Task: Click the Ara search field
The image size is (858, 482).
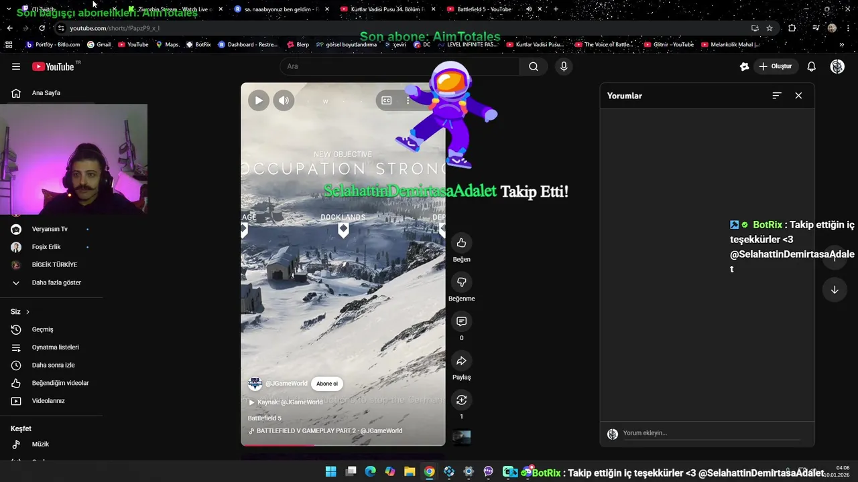Action: click(x=400, y=66)
